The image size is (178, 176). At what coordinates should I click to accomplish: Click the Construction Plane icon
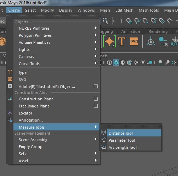point(10,99)
